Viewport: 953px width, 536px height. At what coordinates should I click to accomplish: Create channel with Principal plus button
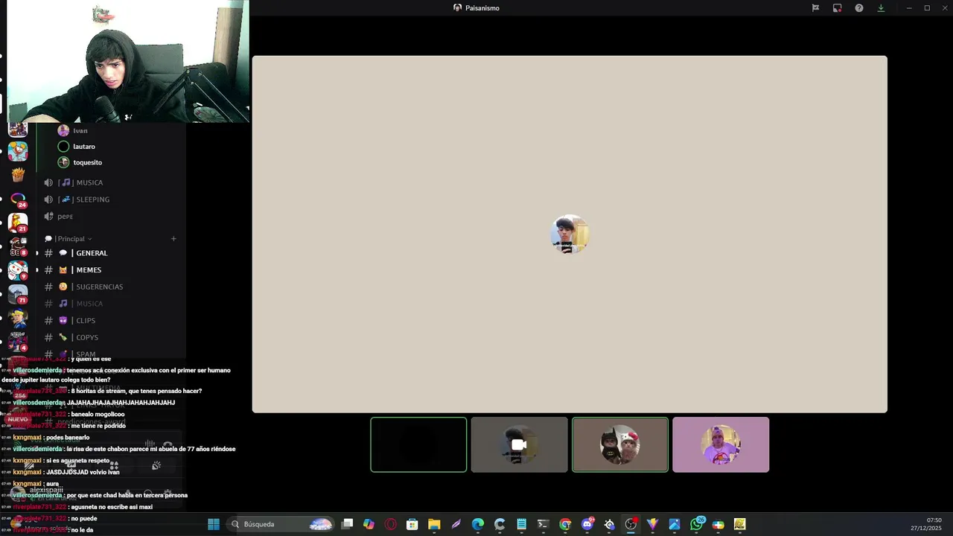[173, 239]
